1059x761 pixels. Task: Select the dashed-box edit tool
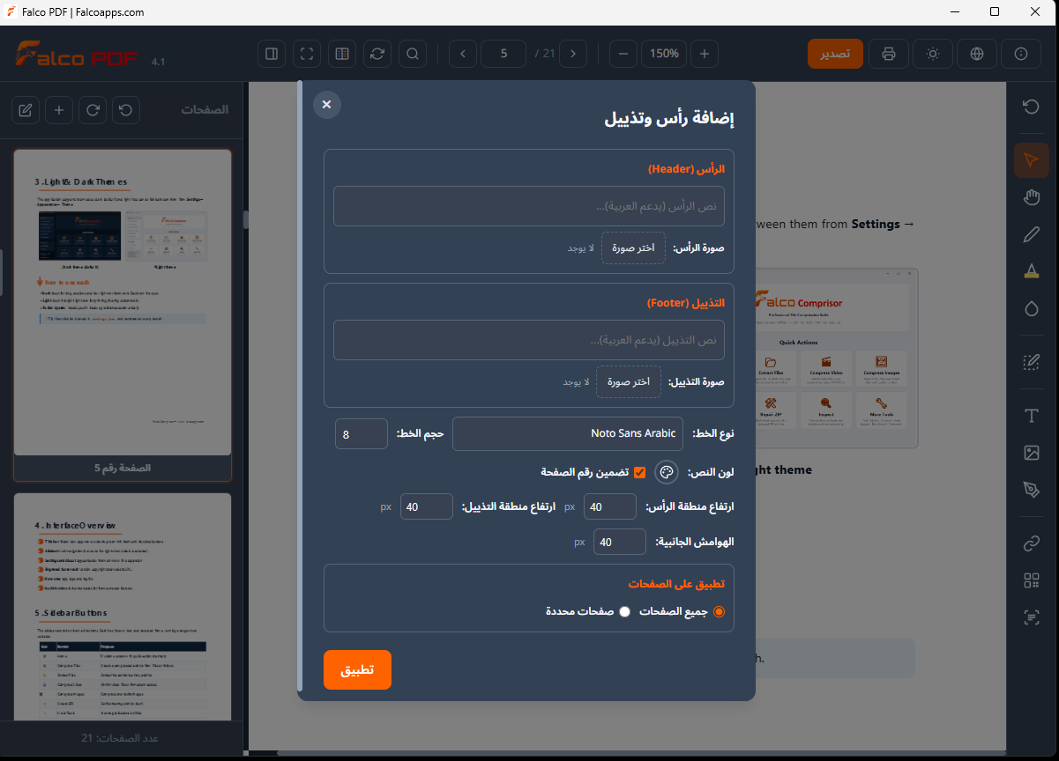1031,362
